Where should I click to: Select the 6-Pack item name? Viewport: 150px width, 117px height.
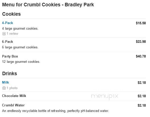[7, 42]
